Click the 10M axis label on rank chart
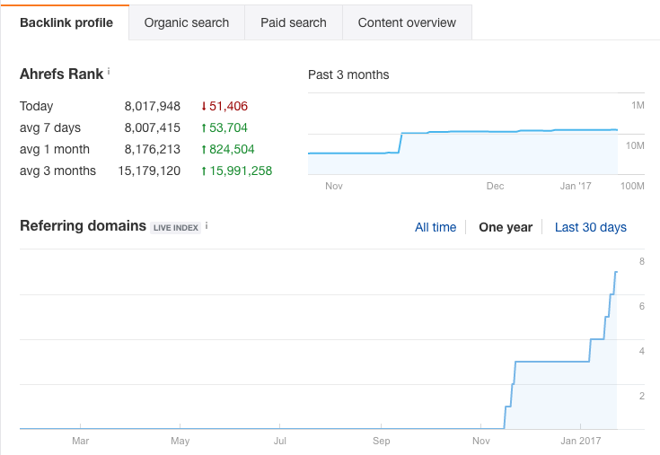 click(635, 145)
